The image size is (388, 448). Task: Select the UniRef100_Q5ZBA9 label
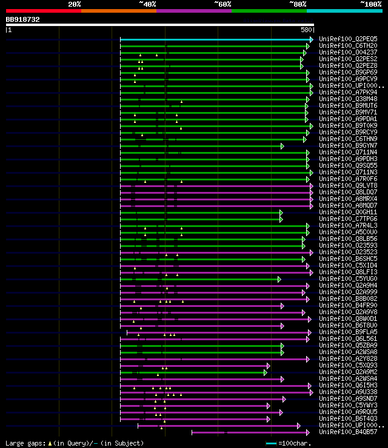point(348,346)
